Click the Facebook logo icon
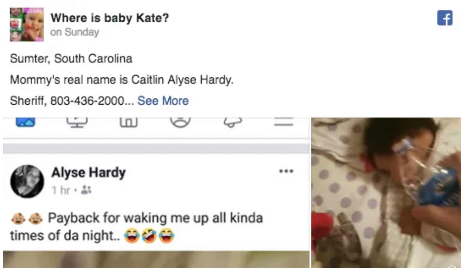The width and height of the screenshot is (461, 271). pos(445,18)
